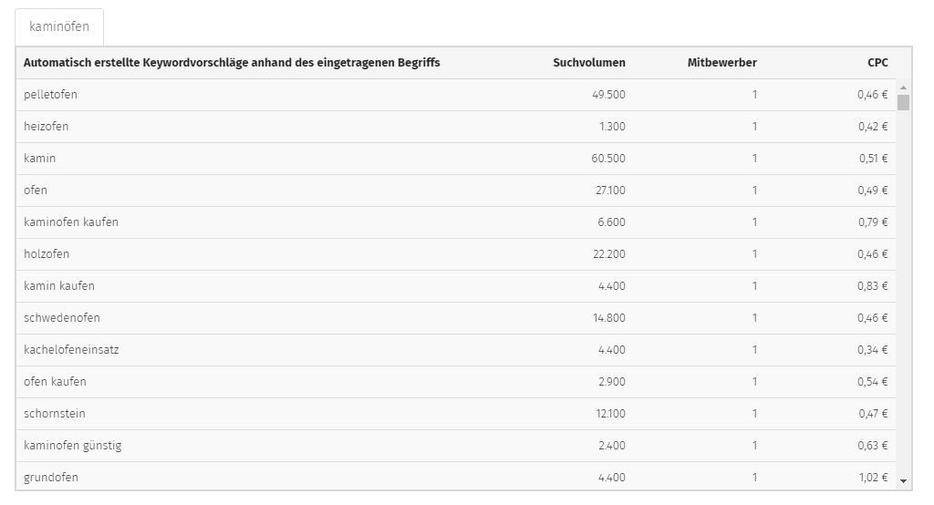The height and width of the screenshot is (505, 934).
Task: Select the kamin kaufen keyword
Action: click(59, 286)
